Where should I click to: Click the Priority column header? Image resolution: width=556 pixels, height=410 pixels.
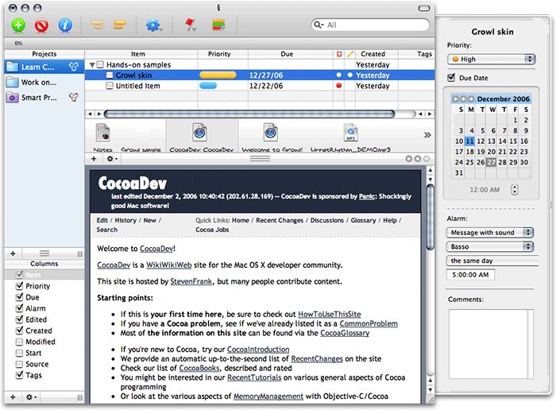[x=222, y=54]
